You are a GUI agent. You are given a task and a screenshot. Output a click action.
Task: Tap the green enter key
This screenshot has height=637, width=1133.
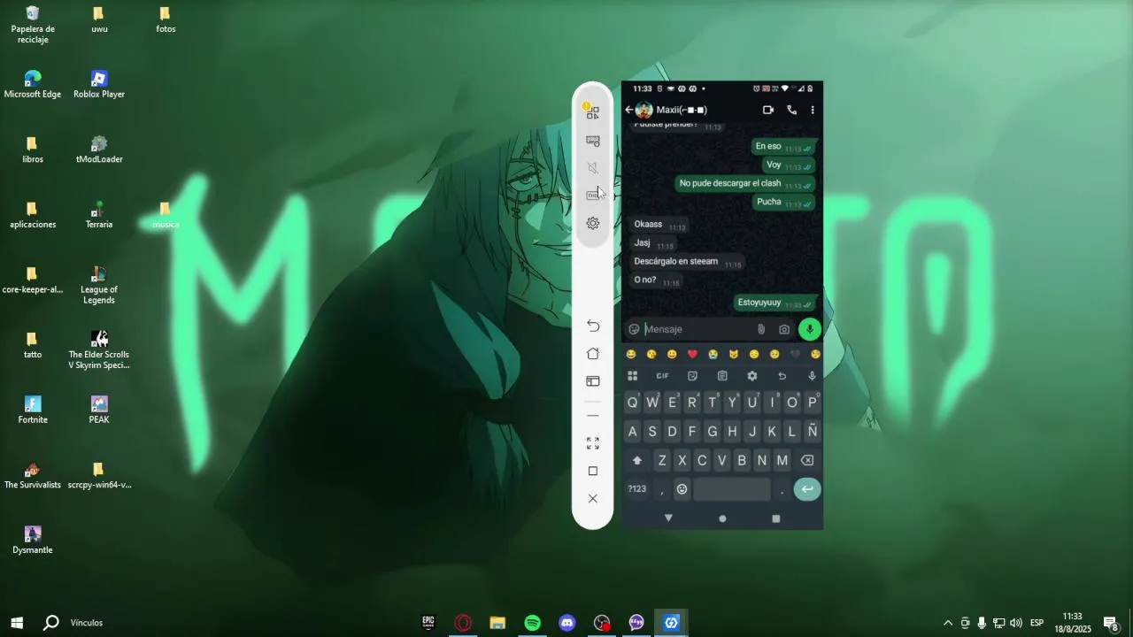click(x=807, y=489)
